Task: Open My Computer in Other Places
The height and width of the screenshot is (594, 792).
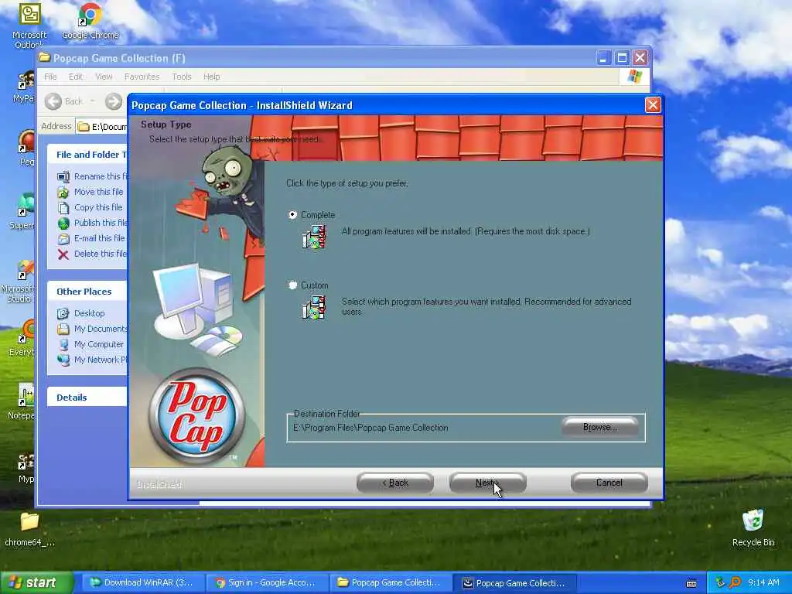Action: pyautogui.click(x=98, y=344)
